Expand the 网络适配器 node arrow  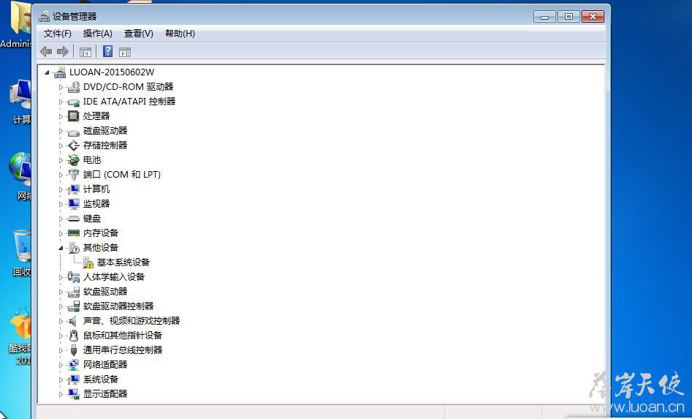point(61,365)
